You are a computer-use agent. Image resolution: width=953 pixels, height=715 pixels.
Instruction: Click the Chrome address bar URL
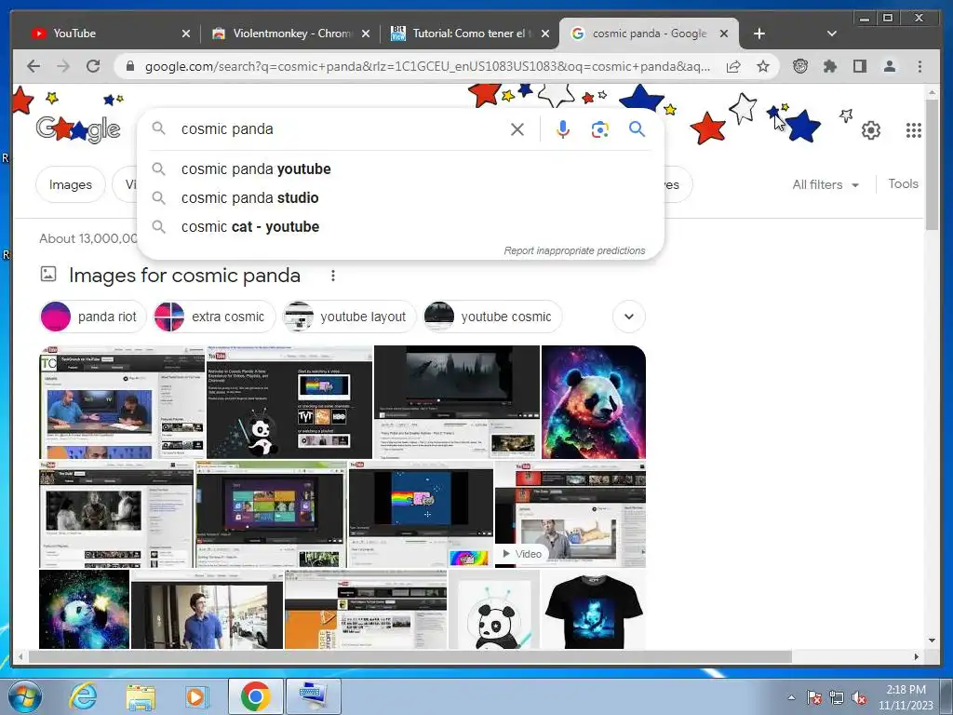pyautogui.click(x=427, y=66)
